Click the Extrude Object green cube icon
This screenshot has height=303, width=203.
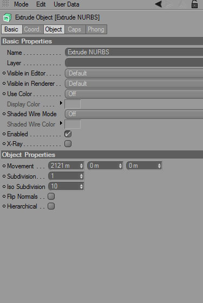(7, 17)
